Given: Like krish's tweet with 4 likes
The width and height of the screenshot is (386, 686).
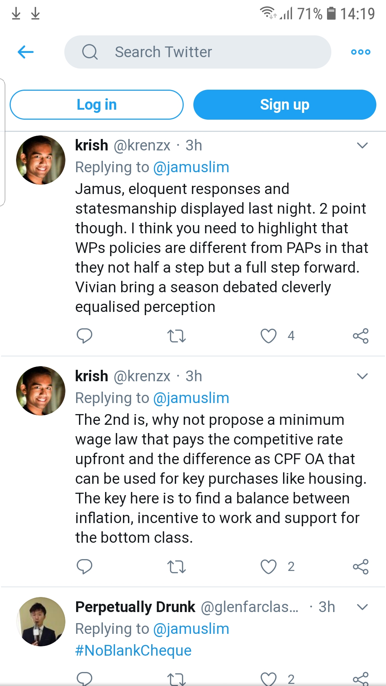Looking at the screenshot, I should click(268, 336).
